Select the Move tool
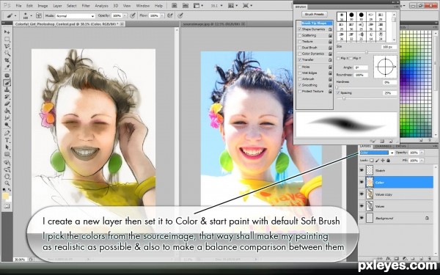Viewport: 440px width, 275px height. click(7, 32)
